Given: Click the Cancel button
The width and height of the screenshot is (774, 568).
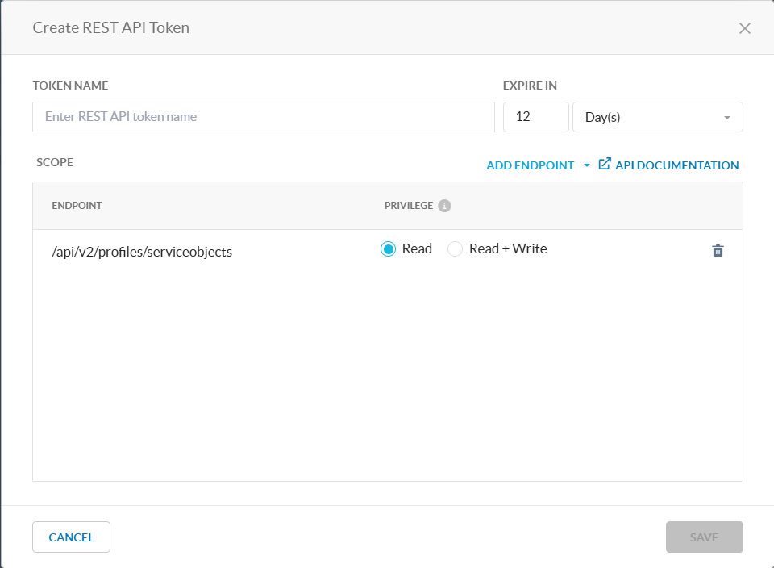Looking at the screenshot, I should (x=71, y=537).
